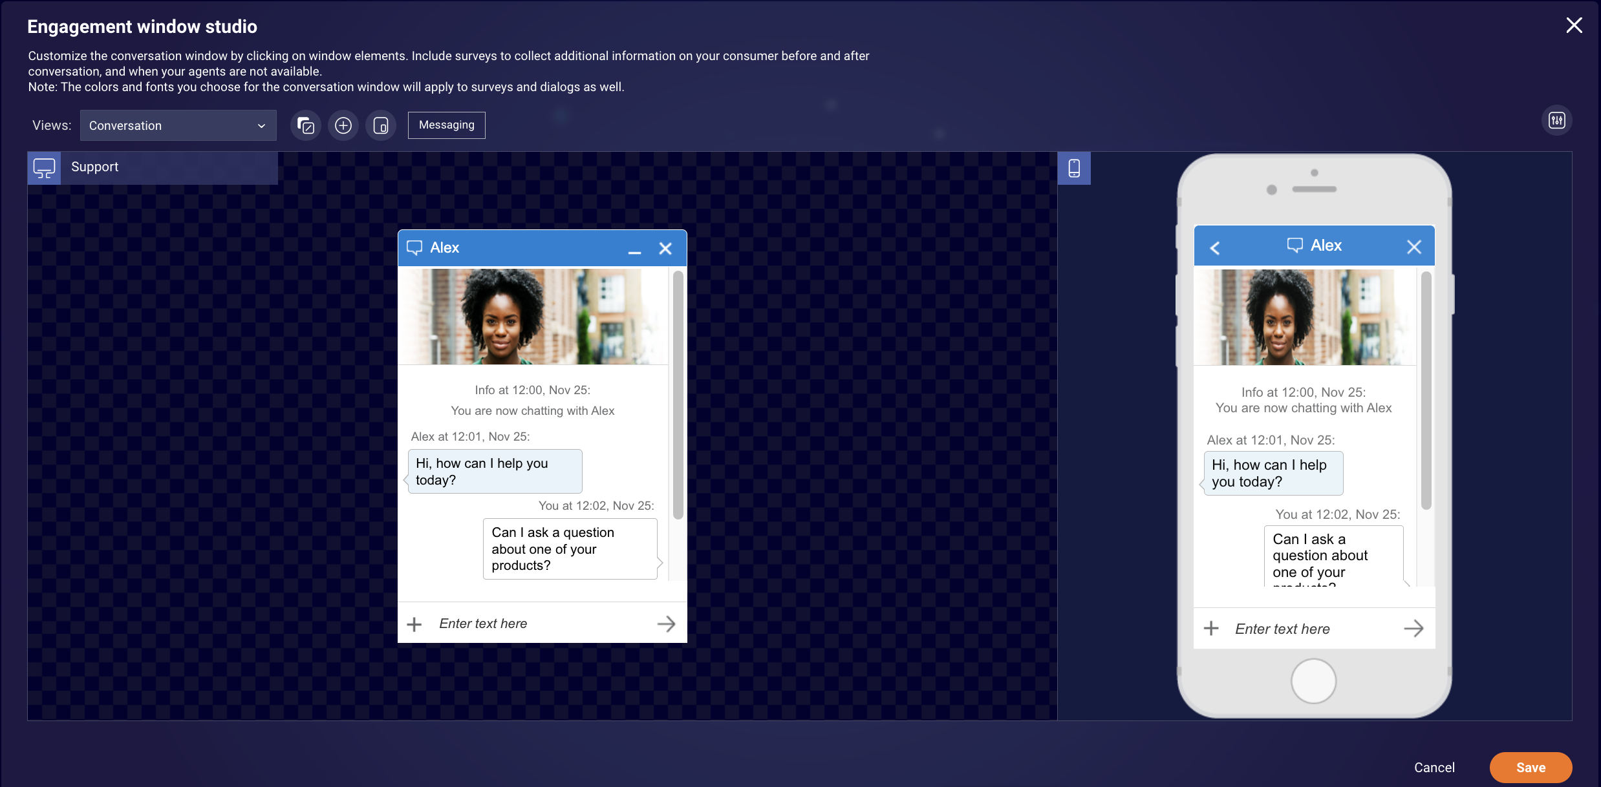Save the engagement window changes
Screen dimensions: 1601x787
(1531, 768)
